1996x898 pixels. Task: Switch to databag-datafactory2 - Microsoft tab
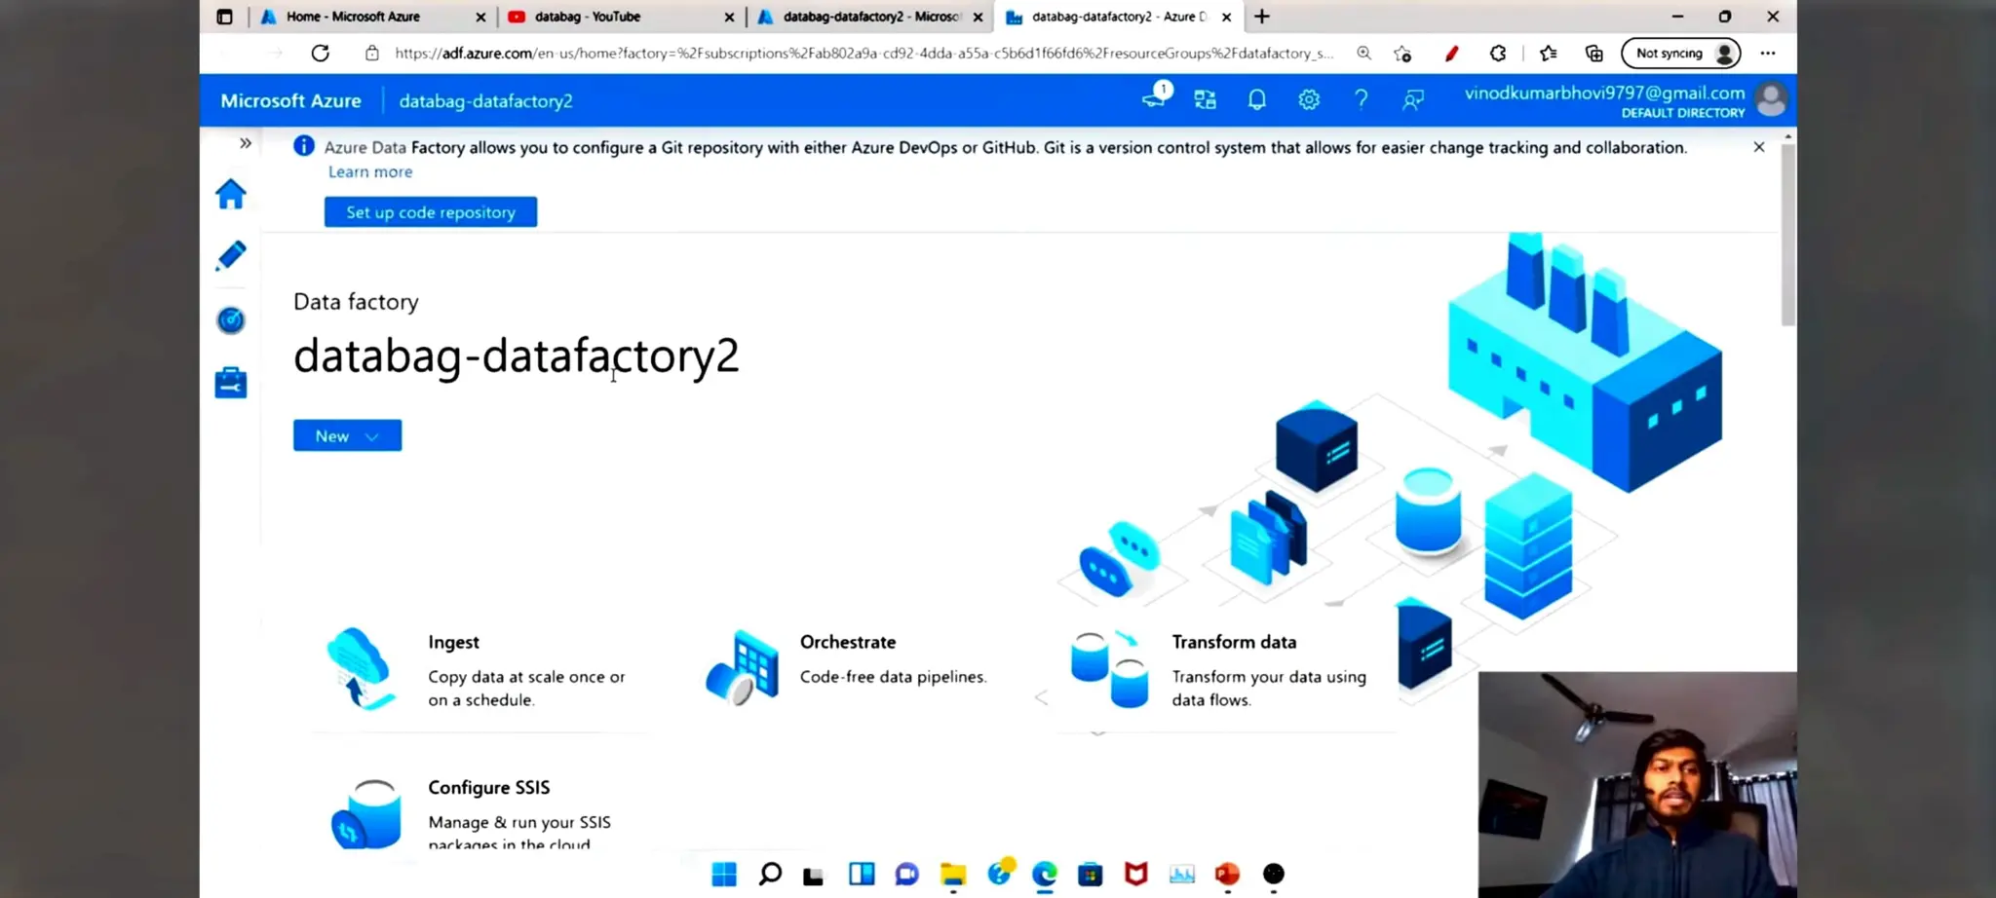870,17
